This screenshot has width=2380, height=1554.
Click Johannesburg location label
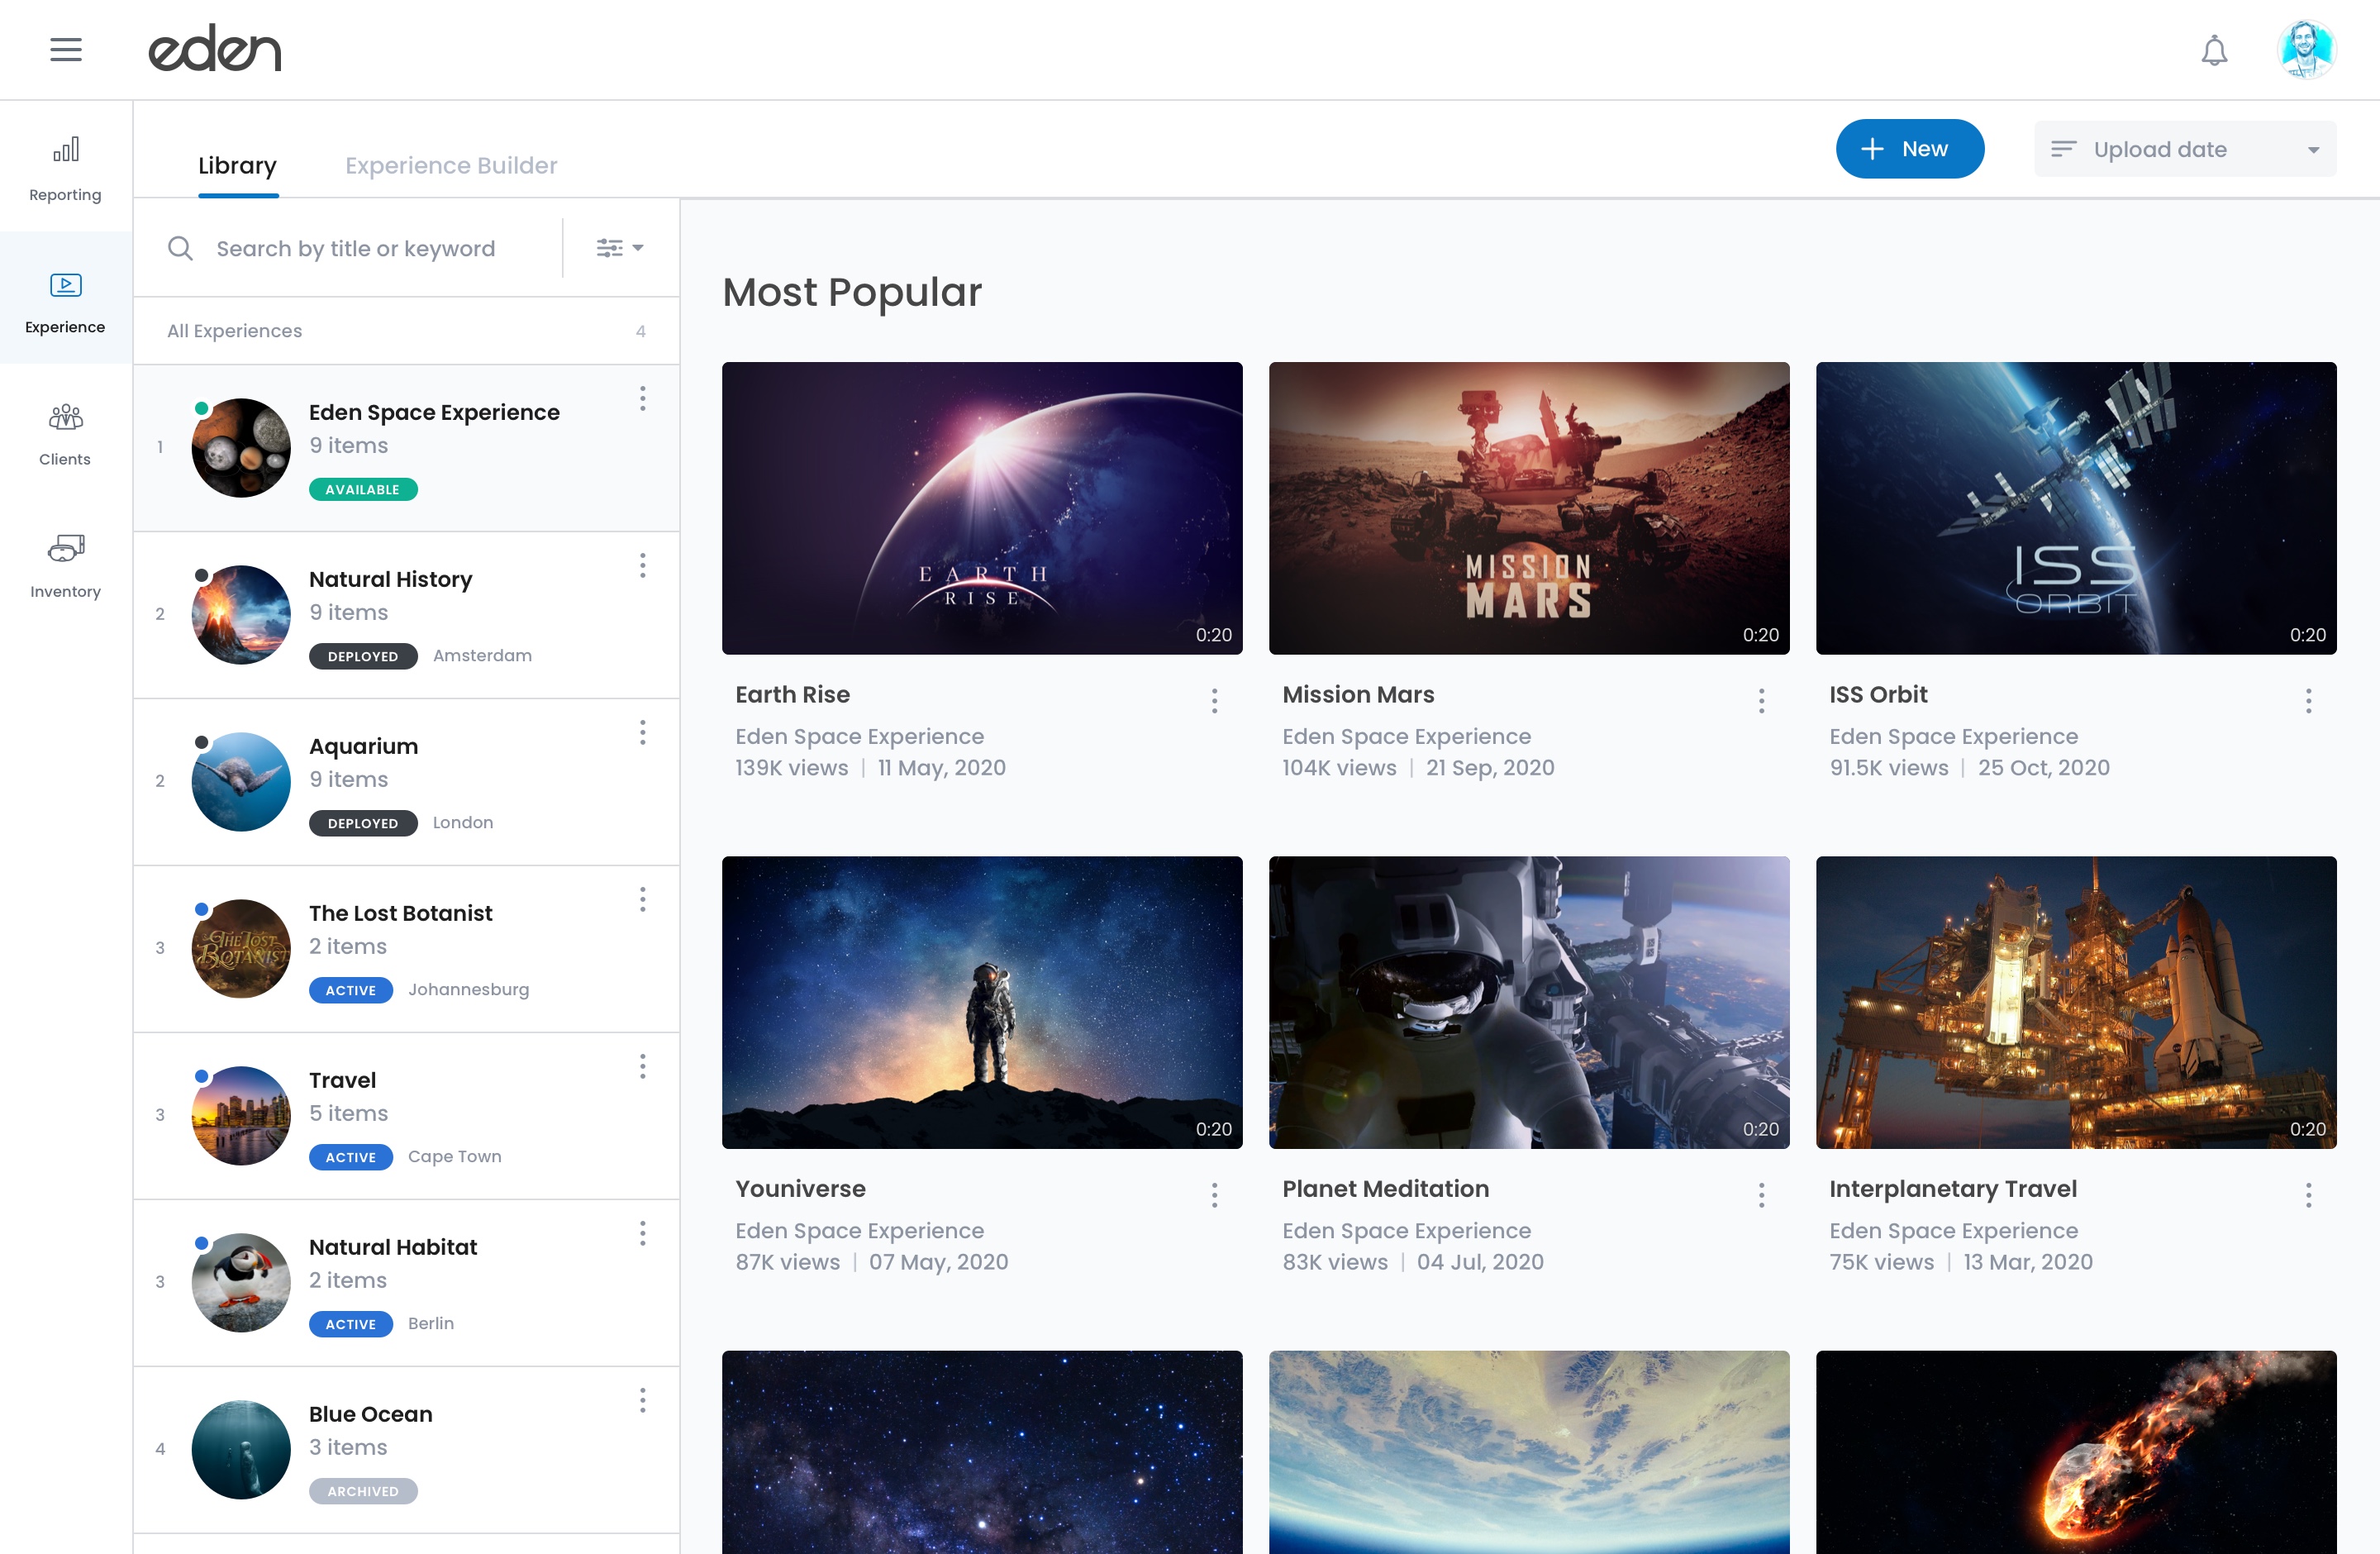(x=468, y=990)
